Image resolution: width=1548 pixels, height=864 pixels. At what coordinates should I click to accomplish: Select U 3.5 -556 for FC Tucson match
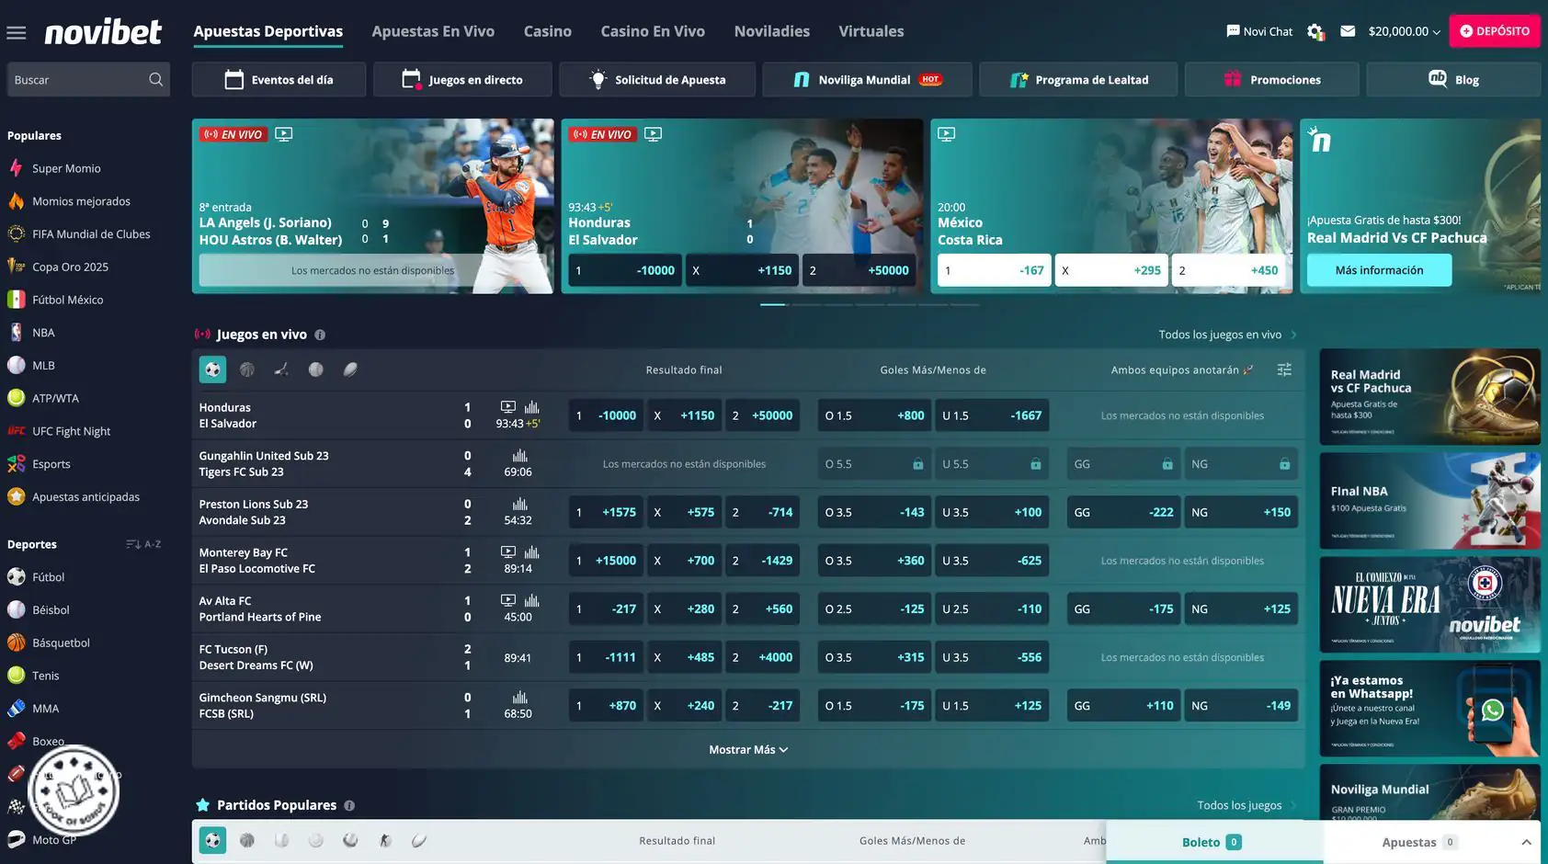tap(992, 657)
